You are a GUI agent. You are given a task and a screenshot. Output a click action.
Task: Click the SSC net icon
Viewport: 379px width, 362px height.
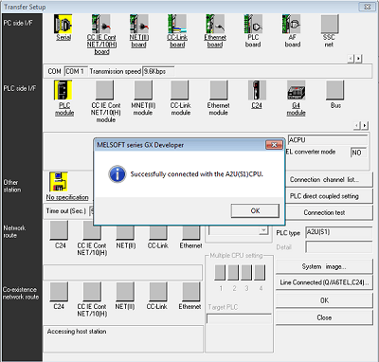click(x=330, y=24)
